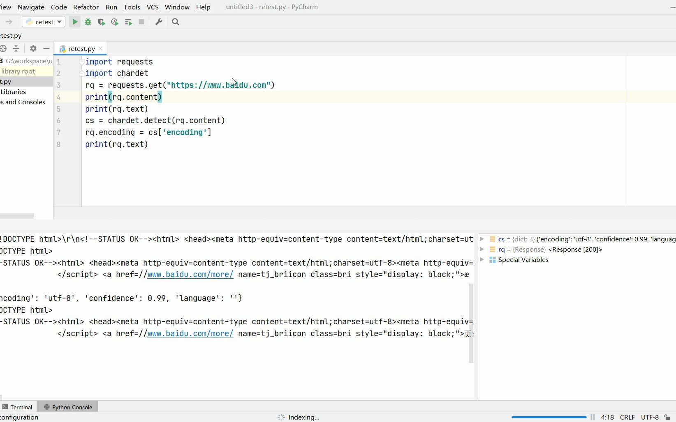Click the console vertical scrollbar
The image size is (676, 422).
(471, 323)
